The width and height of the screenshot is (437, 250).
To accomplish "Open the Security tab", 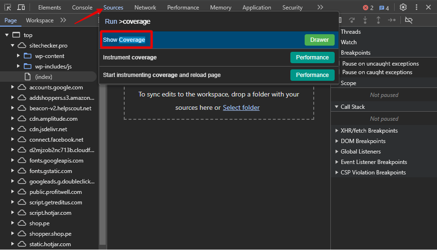I will click(x=292, y=8).
